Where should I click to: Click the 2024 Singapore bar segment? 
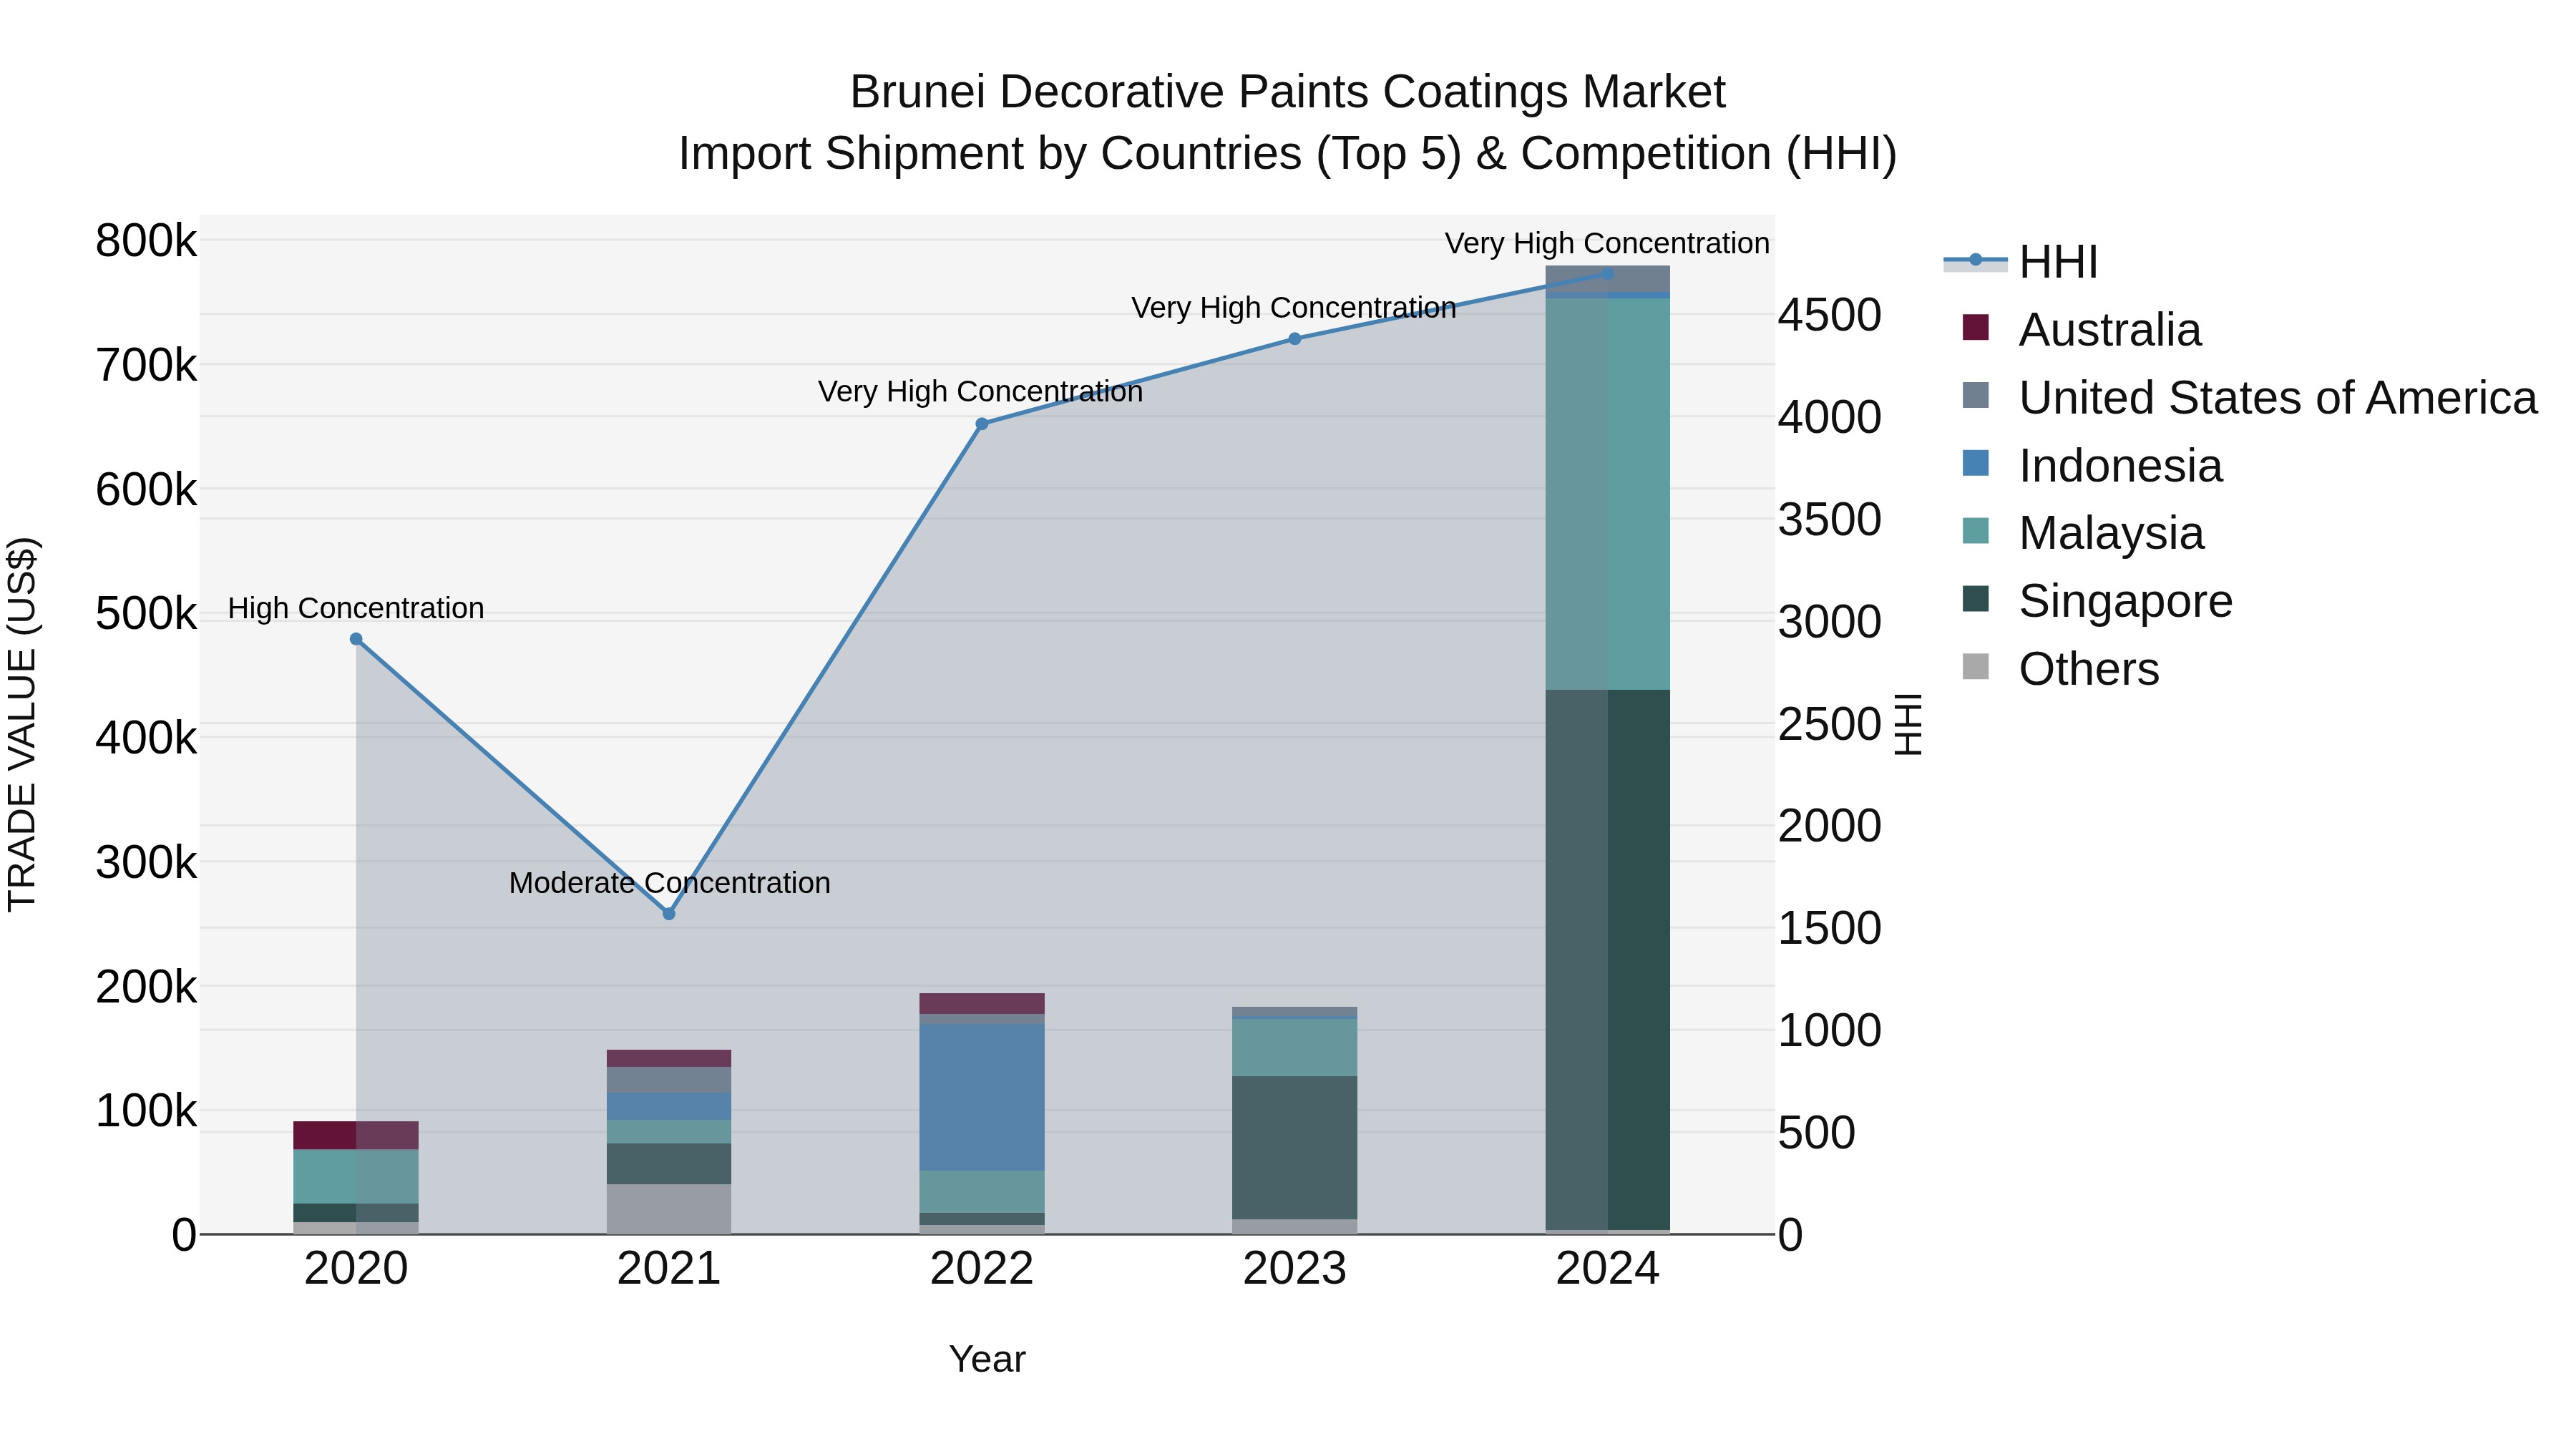coord(1608,960)
